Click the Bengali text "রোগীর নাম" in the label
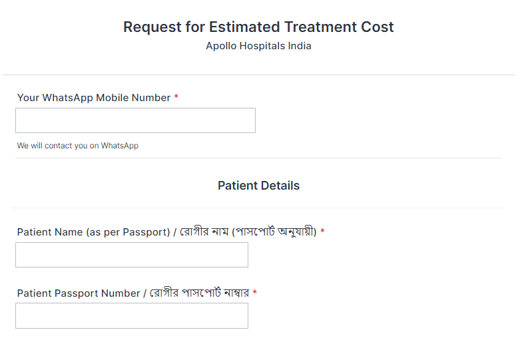Viewport: 518px width, 338px height. [203, 232]
